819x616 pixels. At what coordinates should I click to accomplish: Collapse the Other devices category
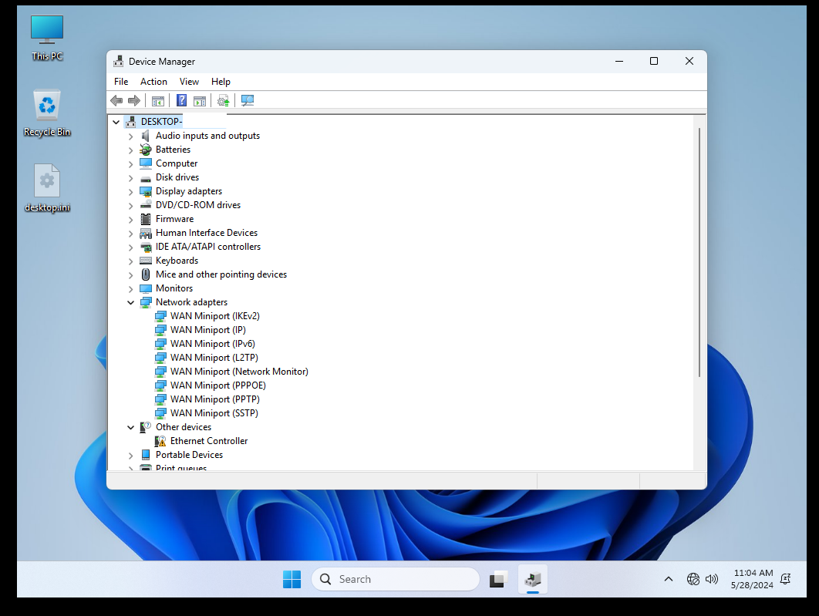(x=130, y=427)
